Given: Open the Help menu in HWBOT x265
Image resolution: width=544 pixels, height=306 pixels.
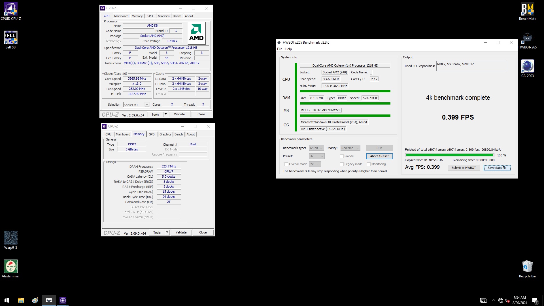Looking at the screenshot, I should coord(288,49).
